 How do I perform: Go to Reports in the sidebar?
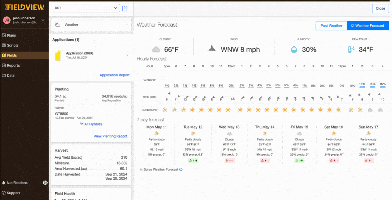11,66
